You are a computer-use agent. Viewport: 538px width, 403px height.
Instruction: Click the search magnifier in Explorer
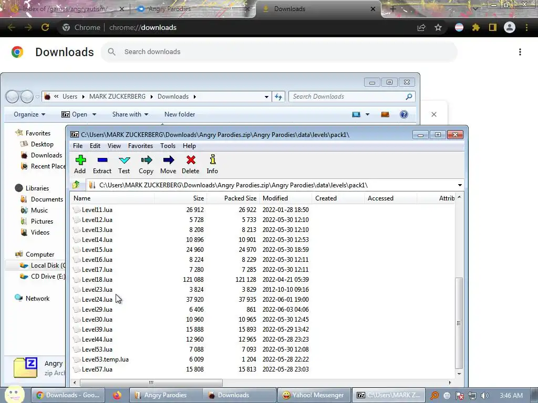(409, 97)
